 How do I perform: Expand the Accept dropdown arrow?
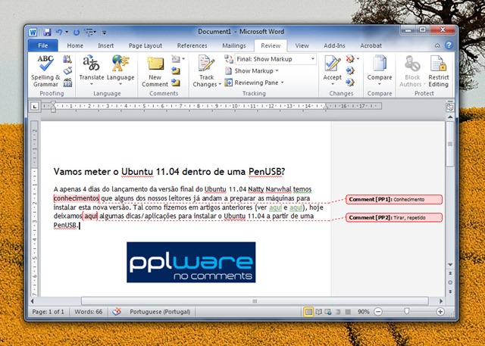(333, 84)
